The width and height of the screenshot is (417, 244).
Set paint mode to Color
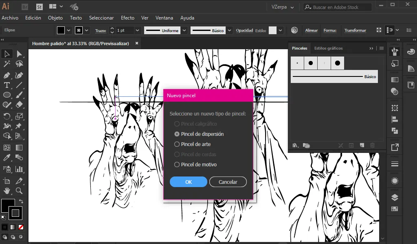pos(5,227)
